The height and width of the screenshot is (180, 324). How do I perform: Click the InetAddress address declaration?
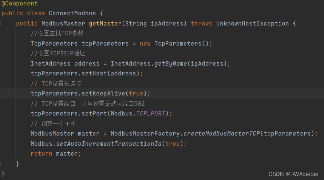pos(65,63)
